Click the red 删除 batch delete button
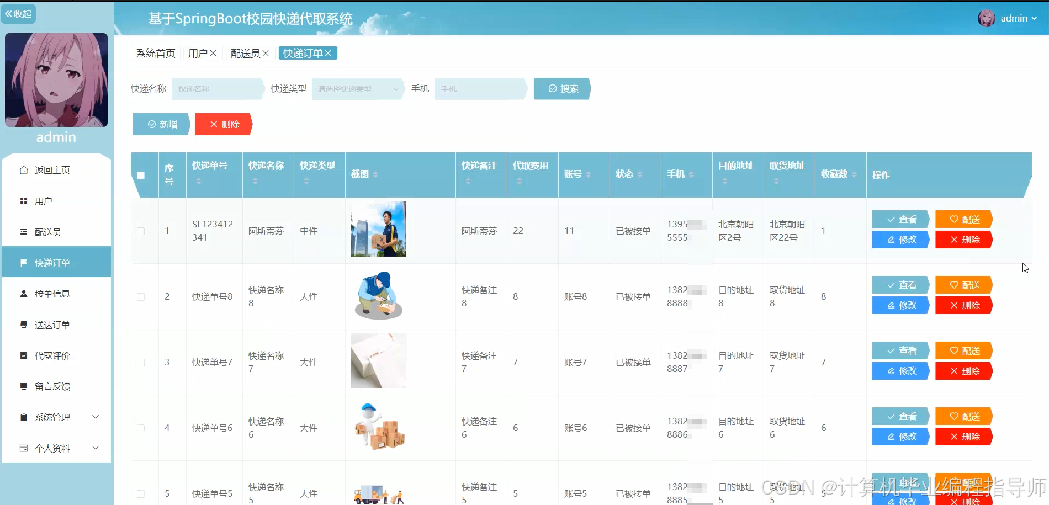 coord(223,124)
